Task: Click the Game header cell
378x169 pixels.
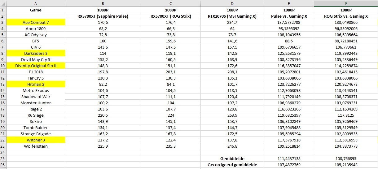Action: 36,10
